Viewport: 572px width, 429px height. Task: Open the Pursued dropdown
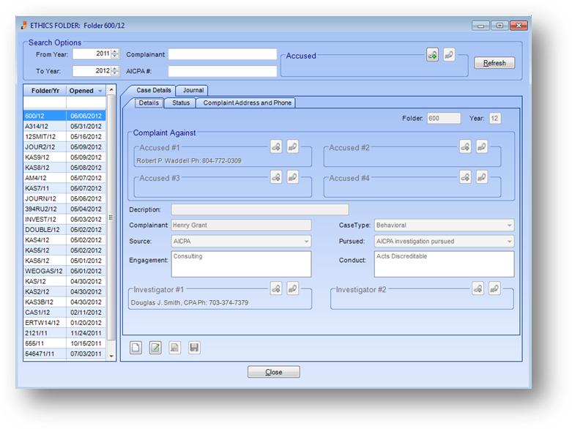509,242
